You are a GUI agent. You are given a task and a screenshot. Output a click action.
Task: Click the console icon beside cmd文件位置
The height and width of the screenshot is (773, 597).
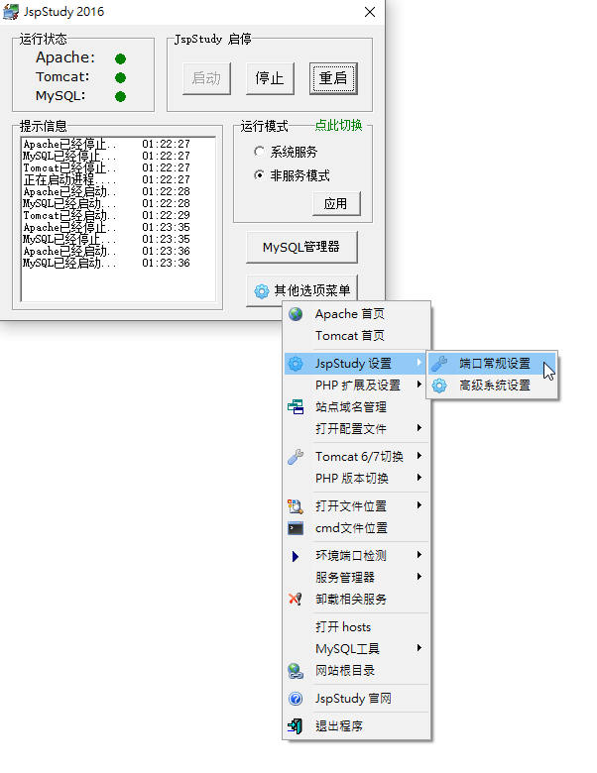[x=296, y=528]
